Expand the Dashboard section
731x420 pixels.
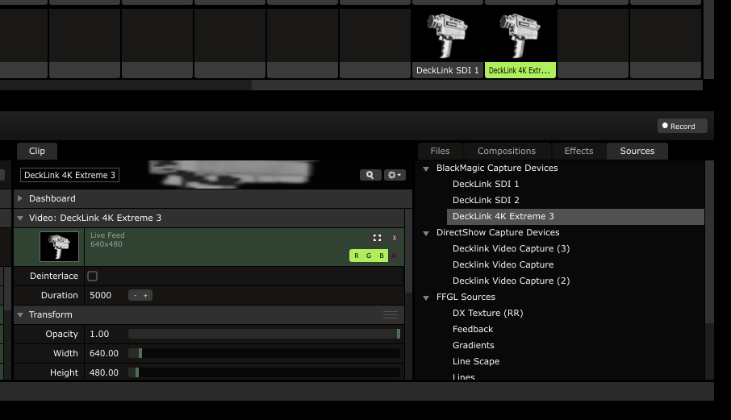click(x=21, y=198)
